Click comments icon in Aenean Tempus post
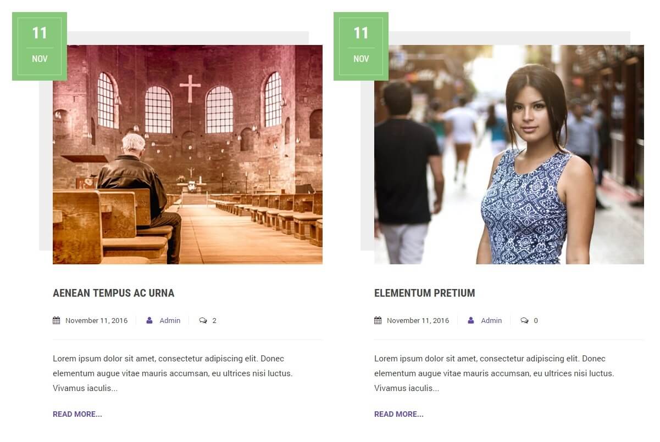The height and width of the screenshot is (442, 660). [x=203, y=320]
